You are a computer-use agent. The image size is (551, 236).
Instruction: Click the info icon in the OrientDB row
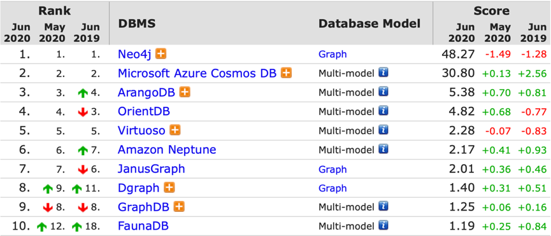coord(383,111)
